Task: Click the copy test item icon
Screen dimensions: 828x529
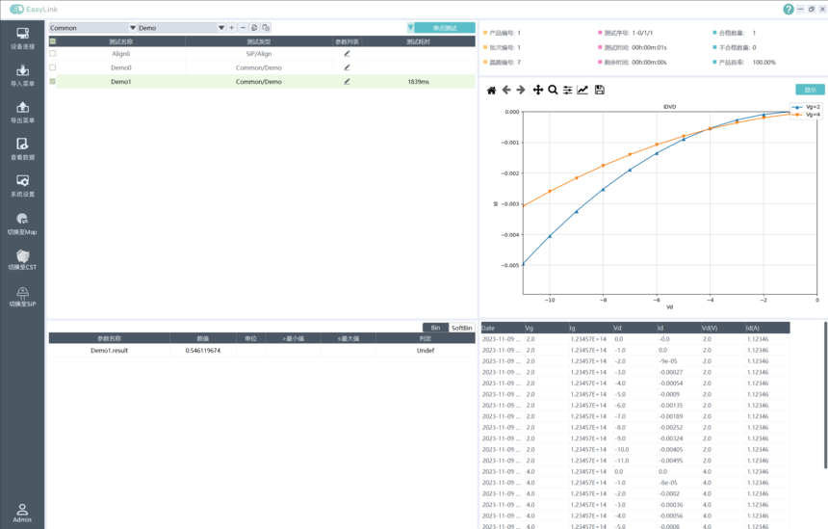Action: pyautogui.click(x=254, y=28)
